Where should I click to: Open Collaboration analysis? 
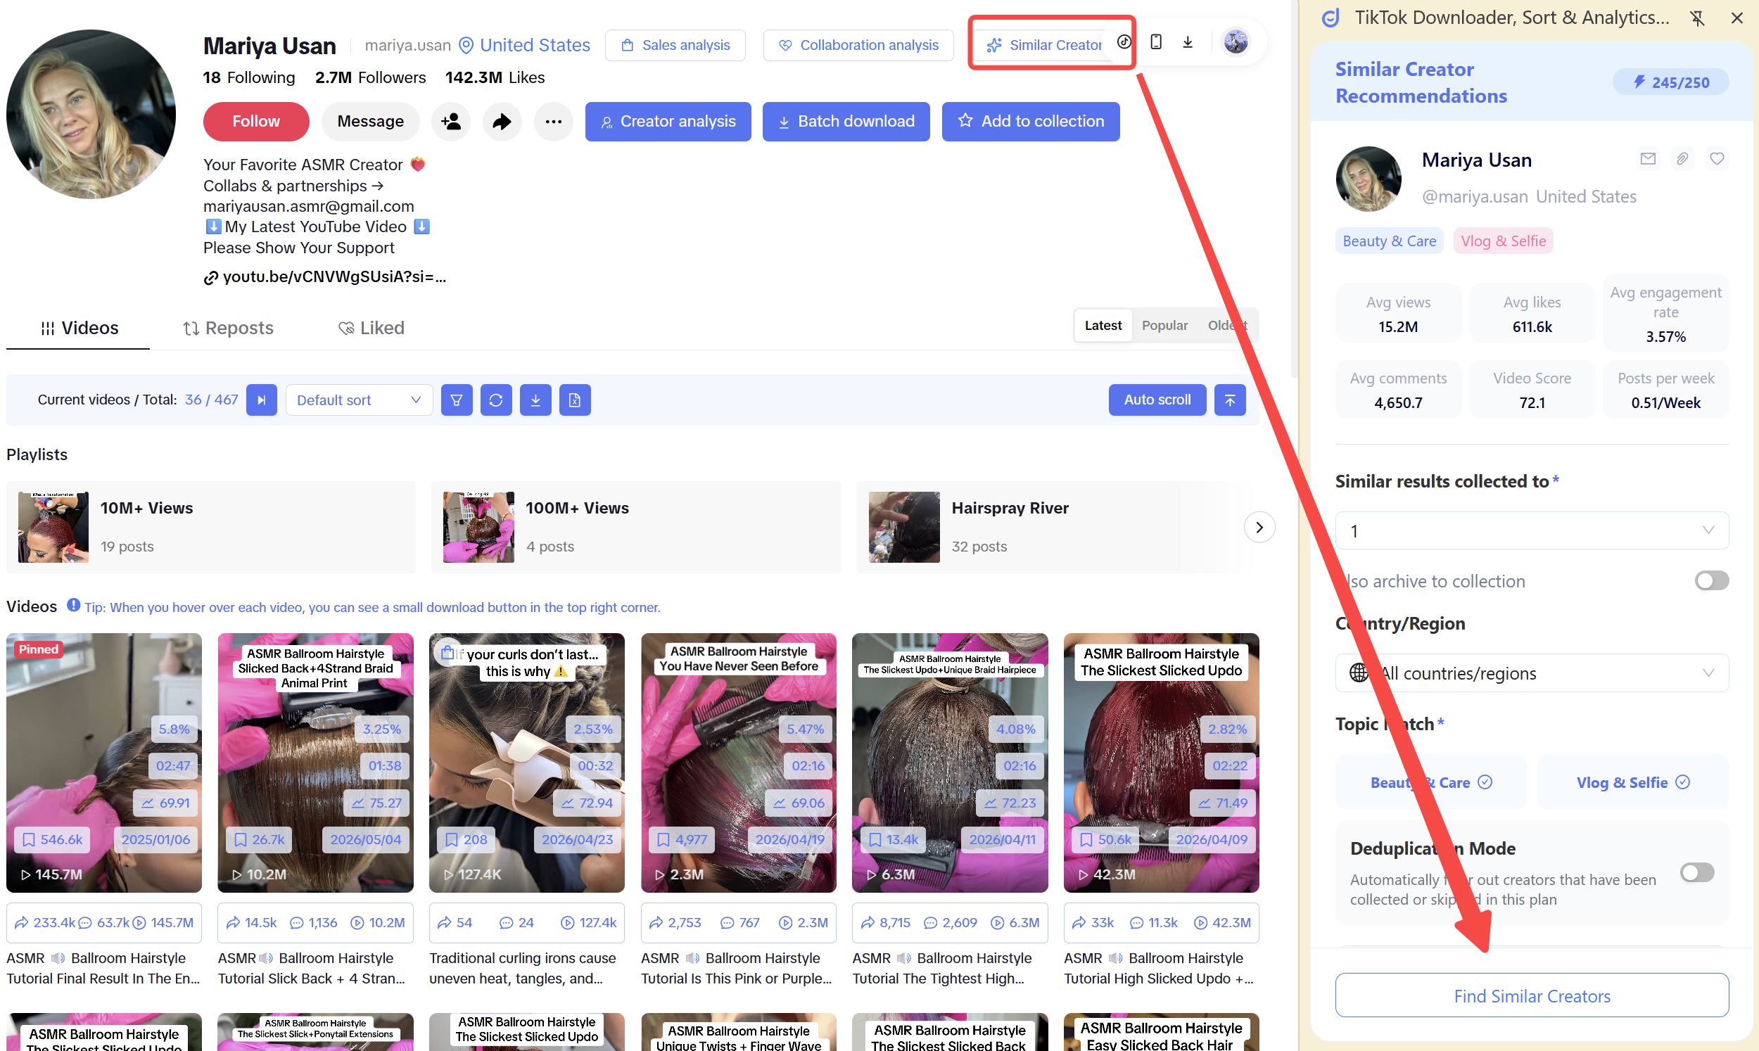tap(858, 45)
